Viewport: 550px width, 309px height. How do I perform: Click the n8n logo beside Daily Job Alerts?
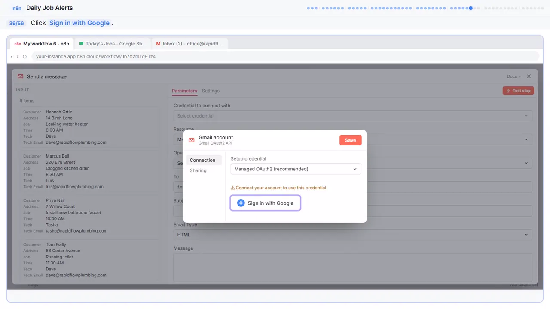coord(17,8)
